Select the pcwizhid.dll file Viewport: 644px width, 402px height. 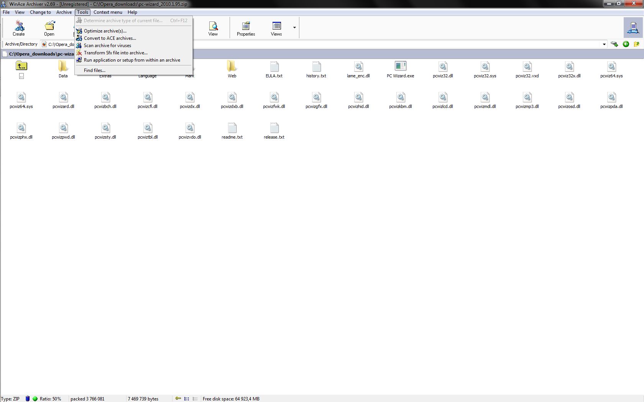[x=358, y=100]
